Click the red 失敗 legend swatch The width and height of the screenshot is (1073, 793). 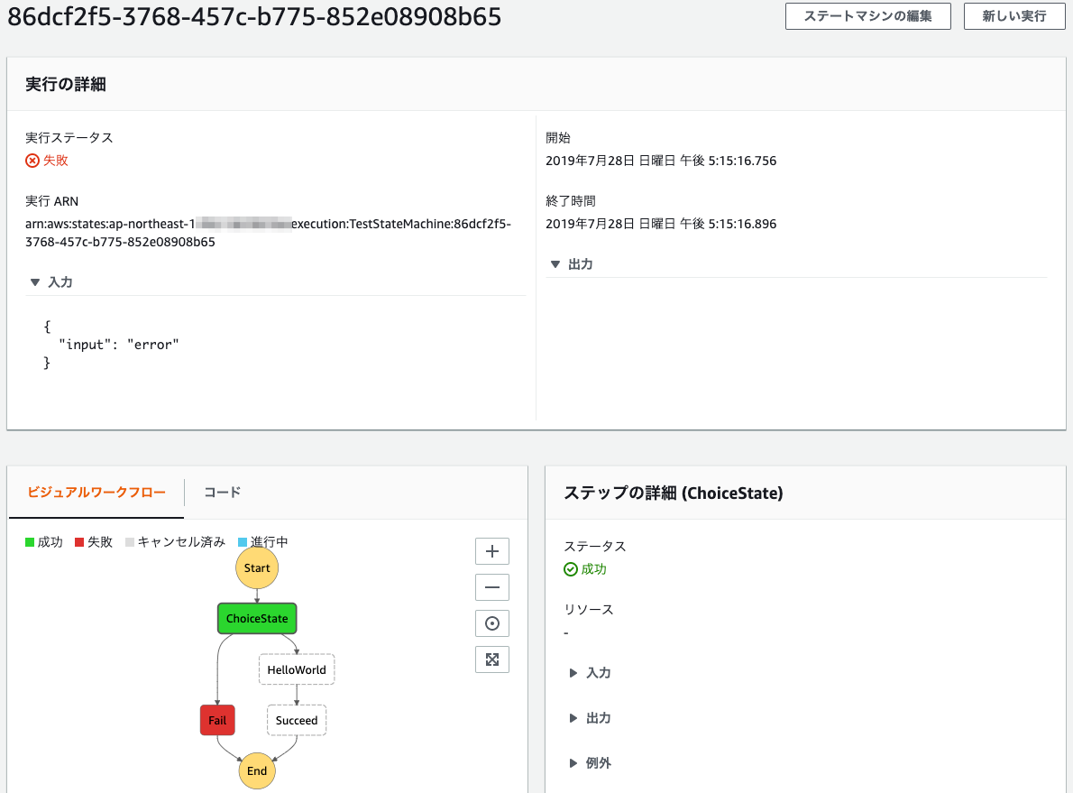[x=79, y=542]
